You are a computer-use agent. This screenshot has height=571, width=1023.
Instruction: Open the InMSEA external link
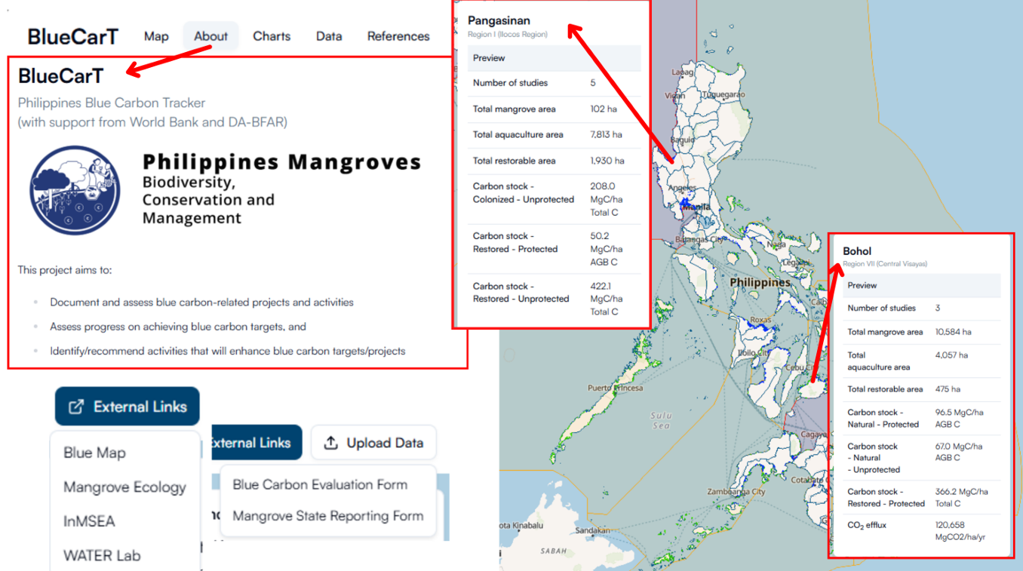pyautogui.click(x=89, y=521)
